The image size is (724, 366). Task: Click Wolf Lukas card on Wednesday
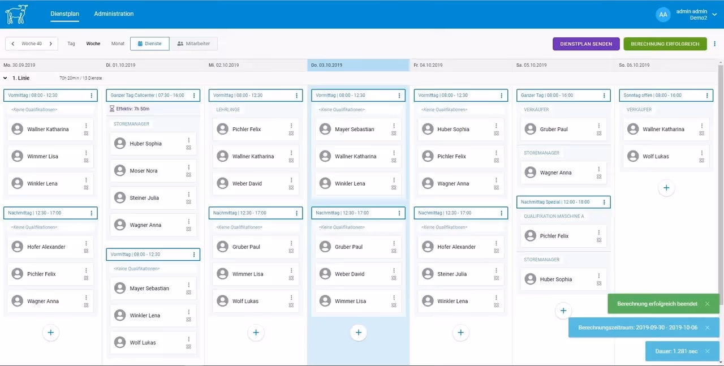point(256,302)
